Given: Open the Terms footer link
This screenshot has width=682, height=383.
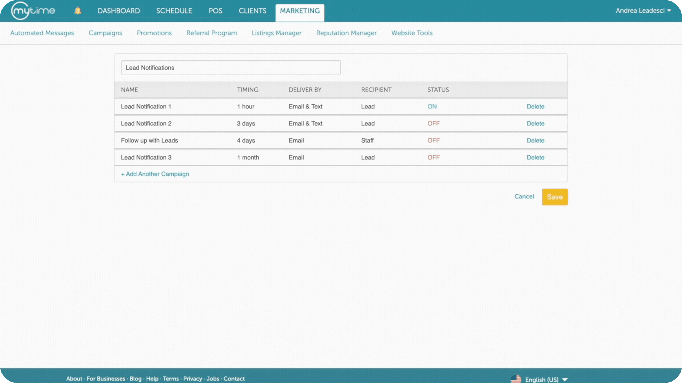Looking at the screenshot, I should (x=170, y=379).
